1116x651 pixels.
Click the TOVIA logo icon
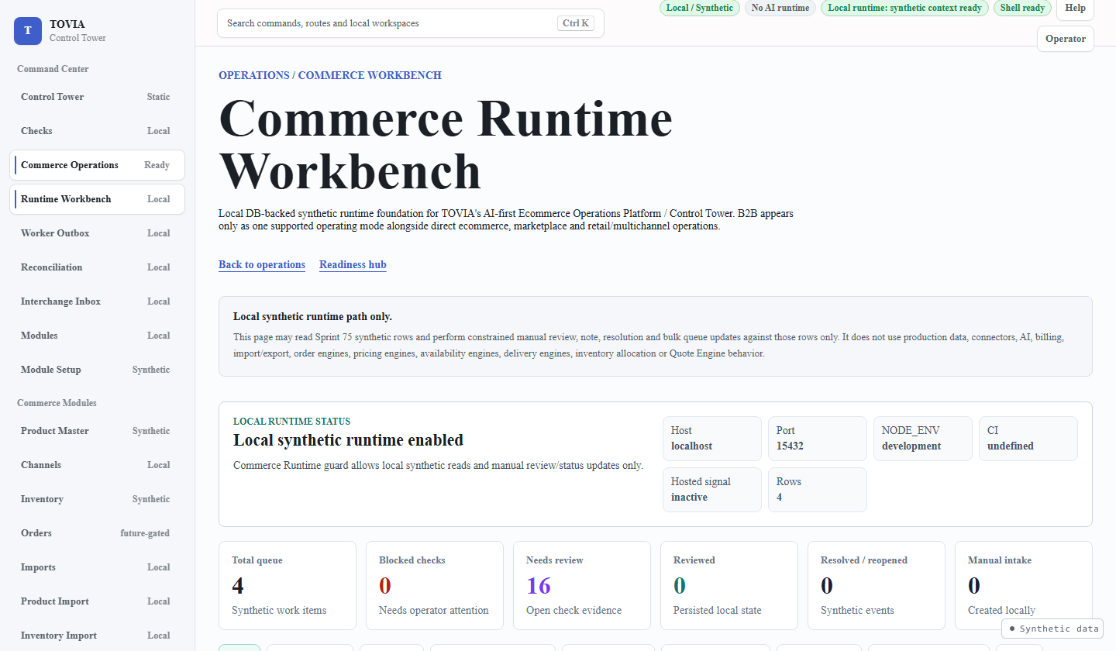coord(28,30)
